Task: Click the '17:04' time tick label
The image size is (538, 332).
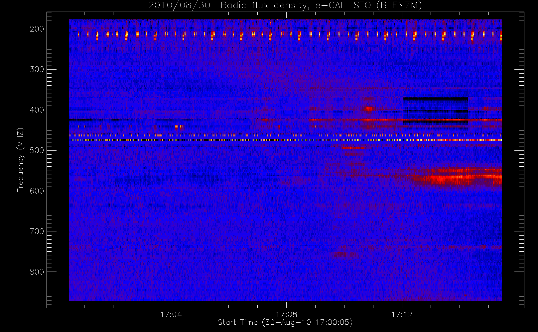Action: 171,314
